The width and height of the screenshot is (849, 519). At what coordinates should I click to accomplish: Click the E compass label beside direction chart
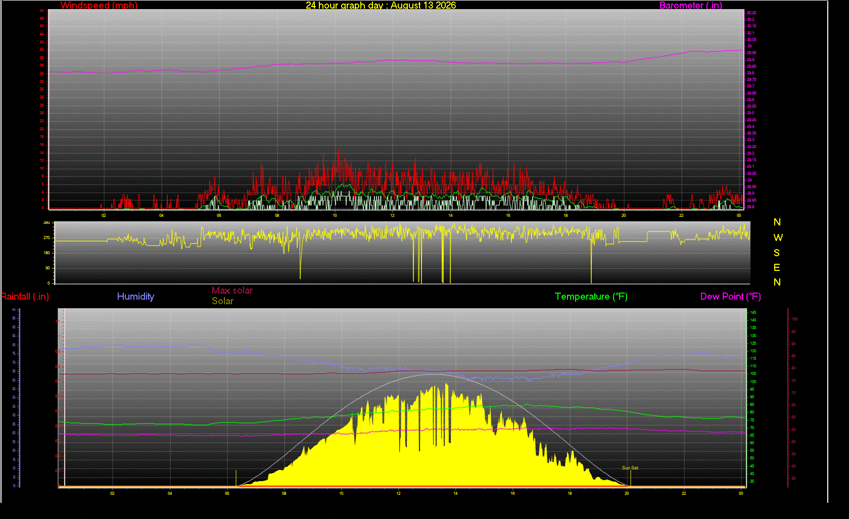pyautogui.click(x=777, y=267)
